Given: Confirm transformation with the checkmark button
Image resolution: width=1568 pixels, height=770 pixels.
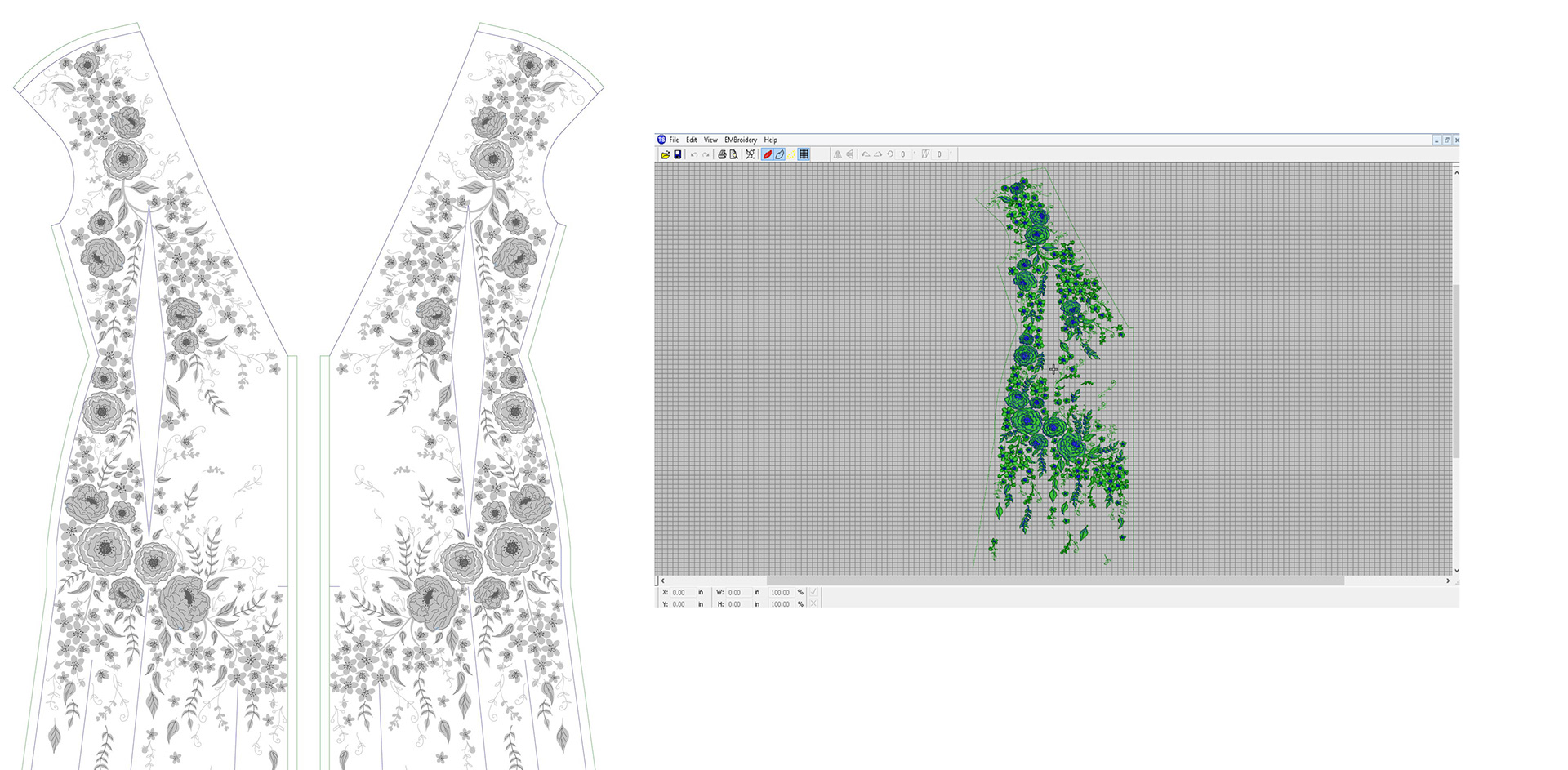Looking at the screenshot, I should [x=814, y=593].
